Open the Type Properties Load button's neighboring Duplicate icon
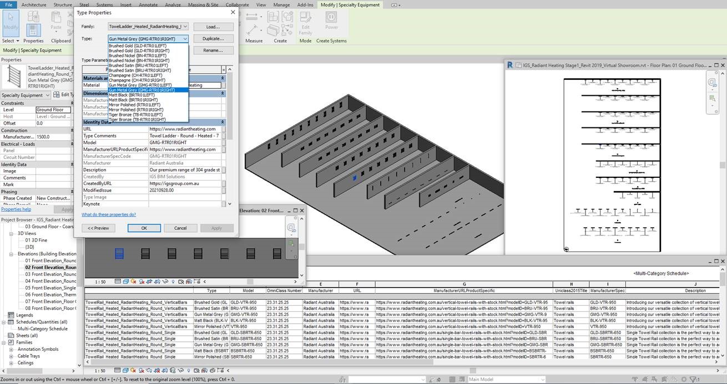The height and width of the screenshot is (384, 727). point(213,38)
